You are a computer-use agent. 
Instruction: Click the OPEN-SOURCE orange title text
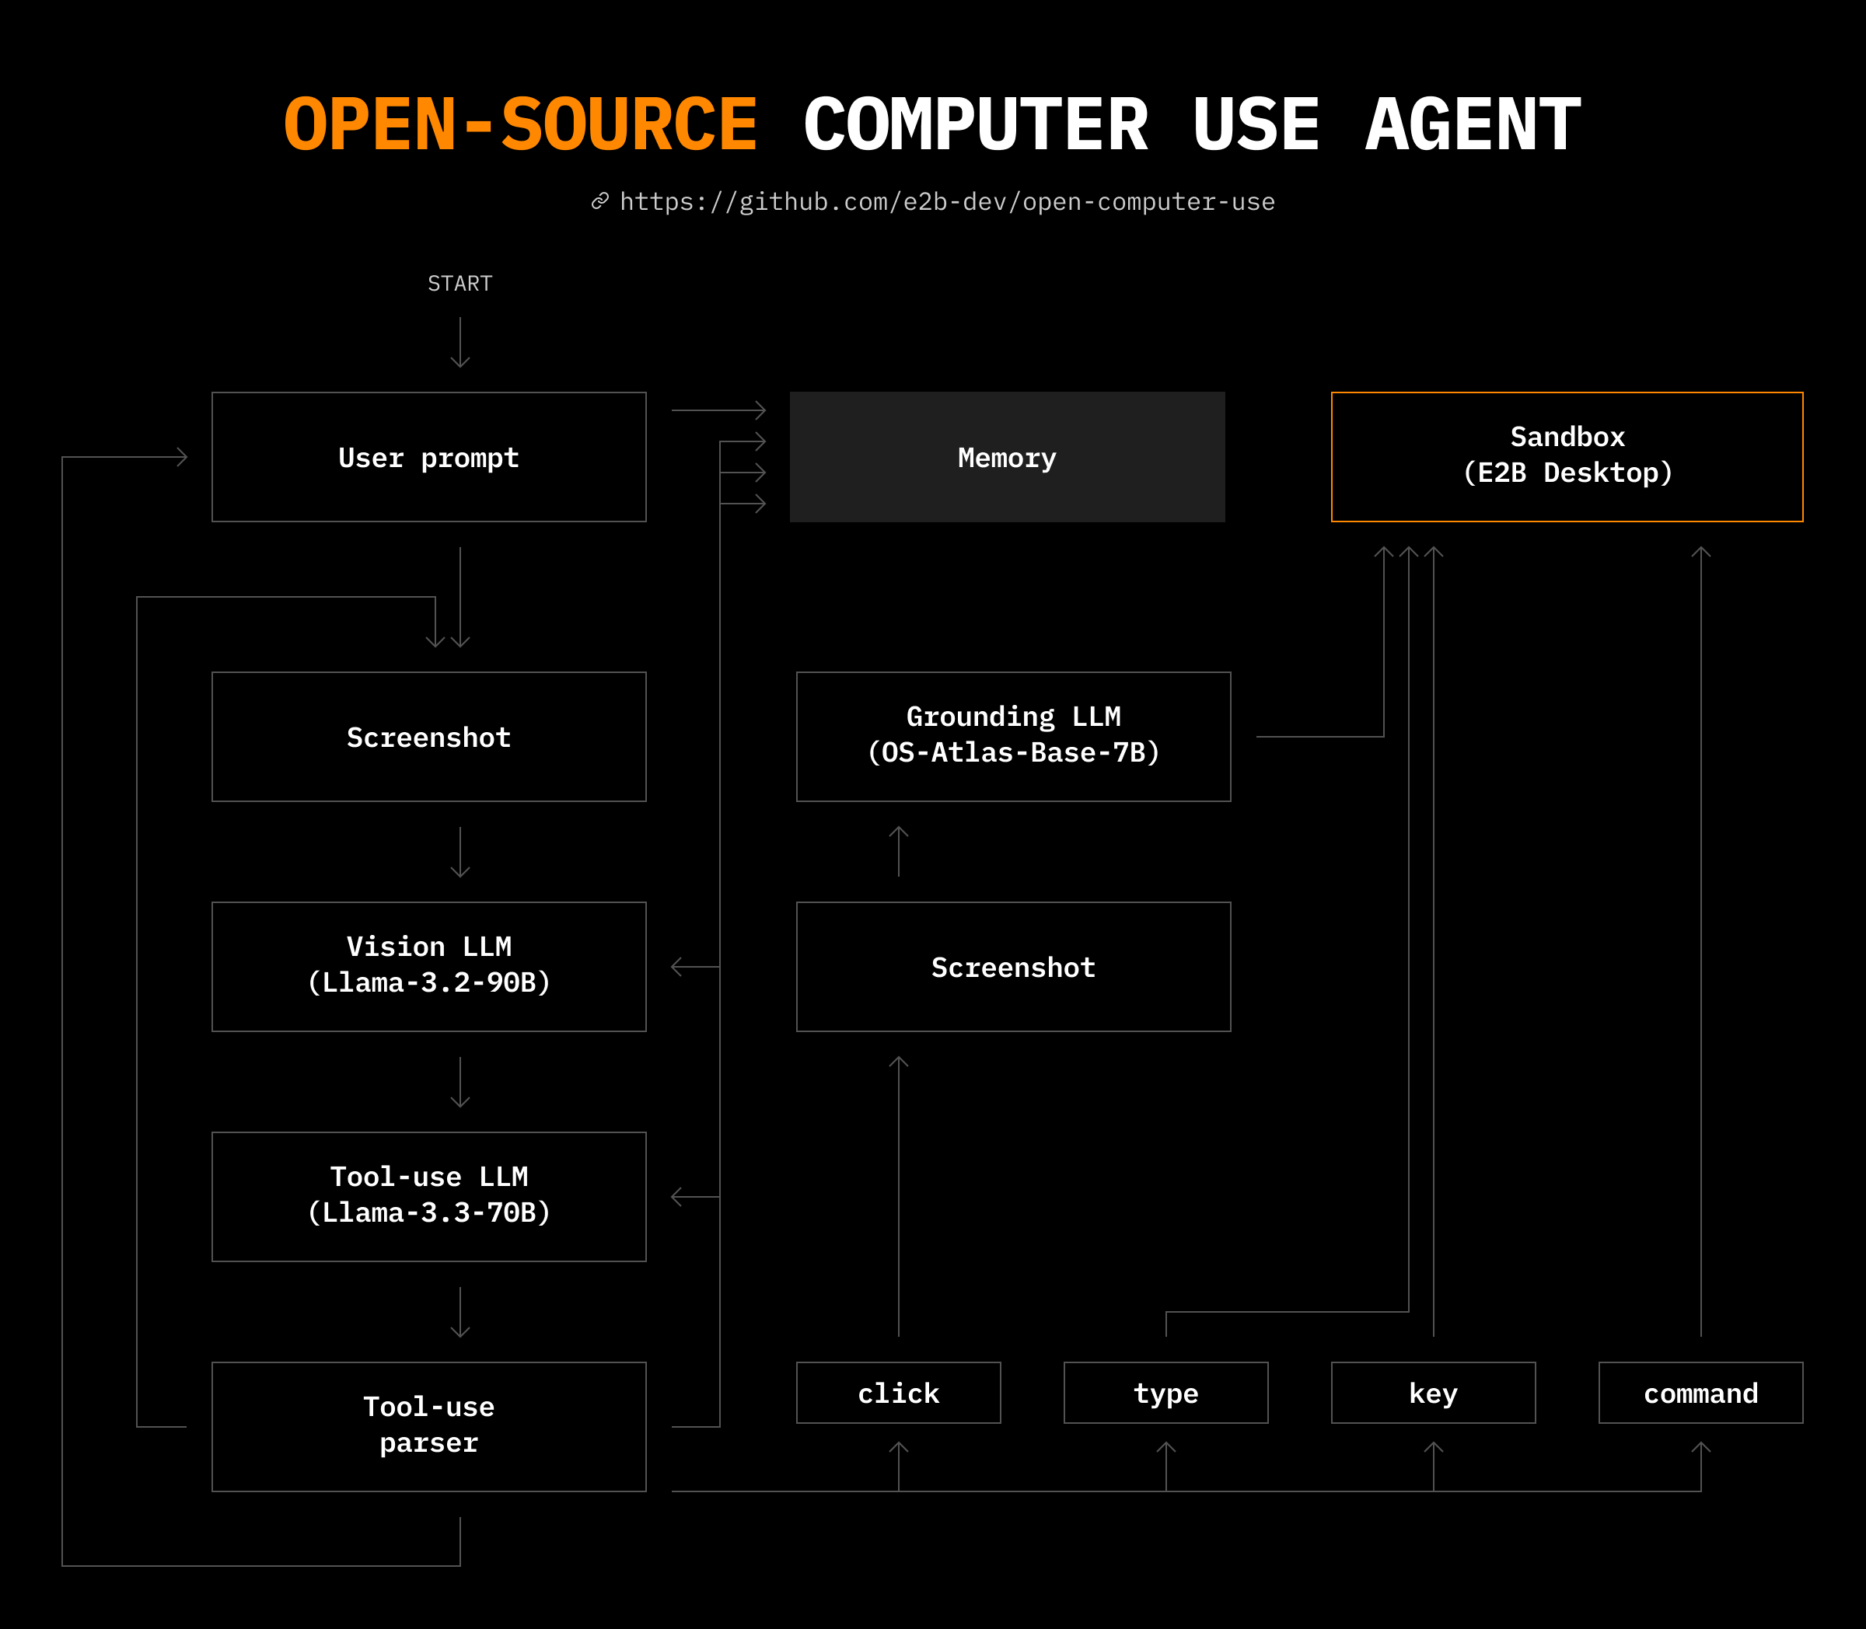point(520,124)
